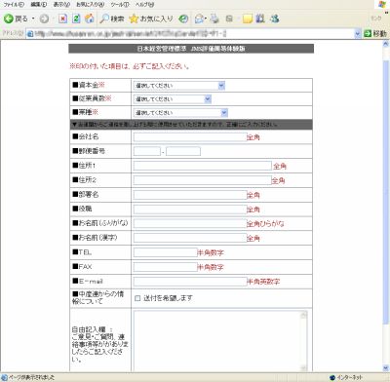Open the ファイル menu
The image size is (390, 382).
click(14, 5)
